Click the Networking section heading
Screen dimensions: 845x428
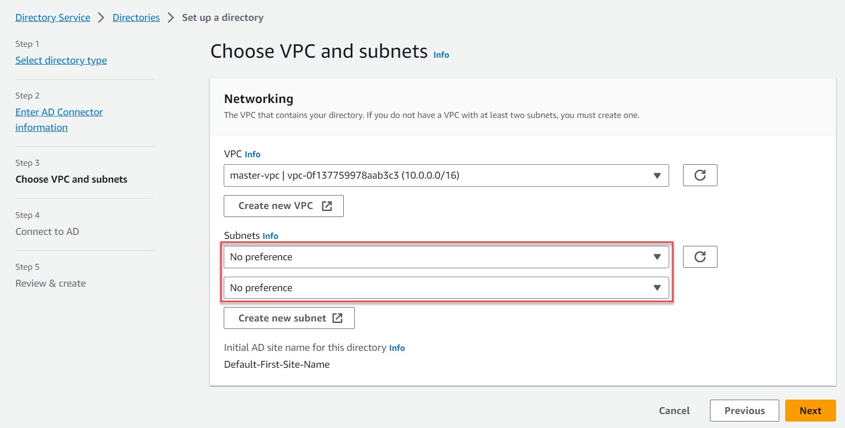pos(259,99)
